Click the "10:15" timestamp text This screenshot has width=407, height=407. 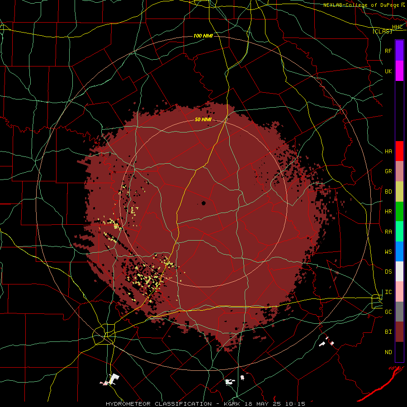[x=295, y=404]
